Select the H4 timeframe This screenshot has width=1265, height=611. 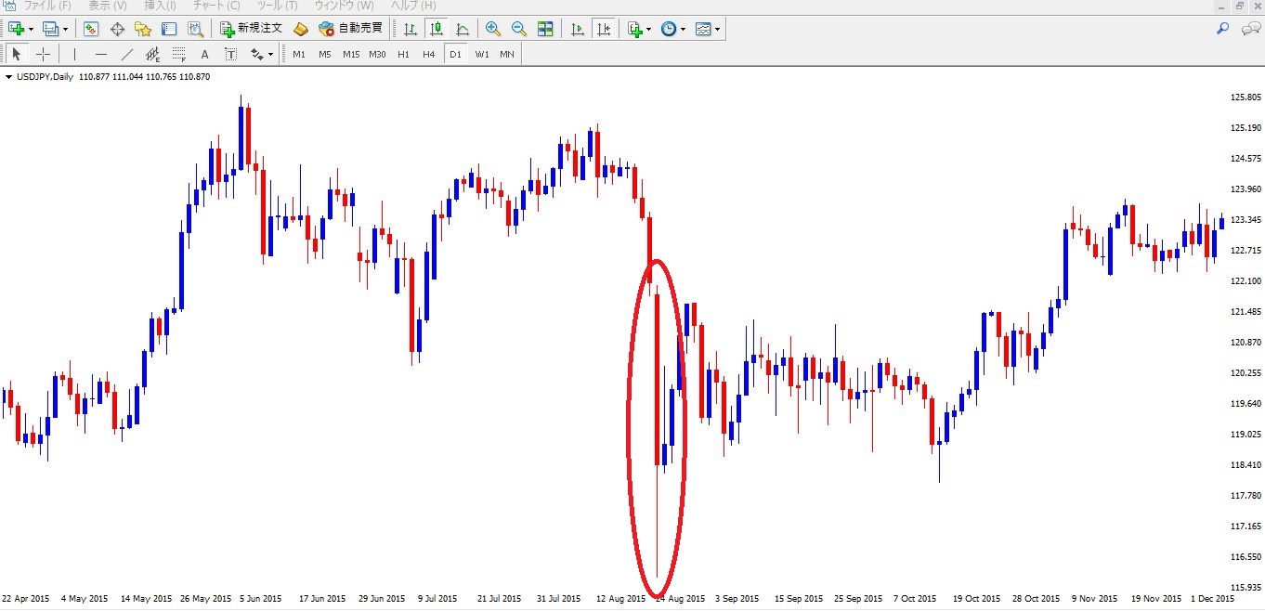tap(429, 54)
